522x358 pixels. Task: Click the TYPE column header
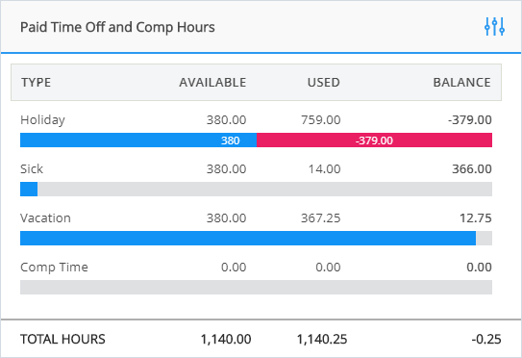[x=36, y=83]
